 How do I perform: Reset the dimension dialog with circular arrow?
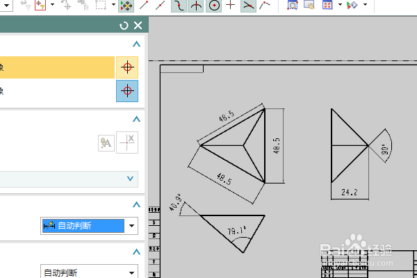124,26
